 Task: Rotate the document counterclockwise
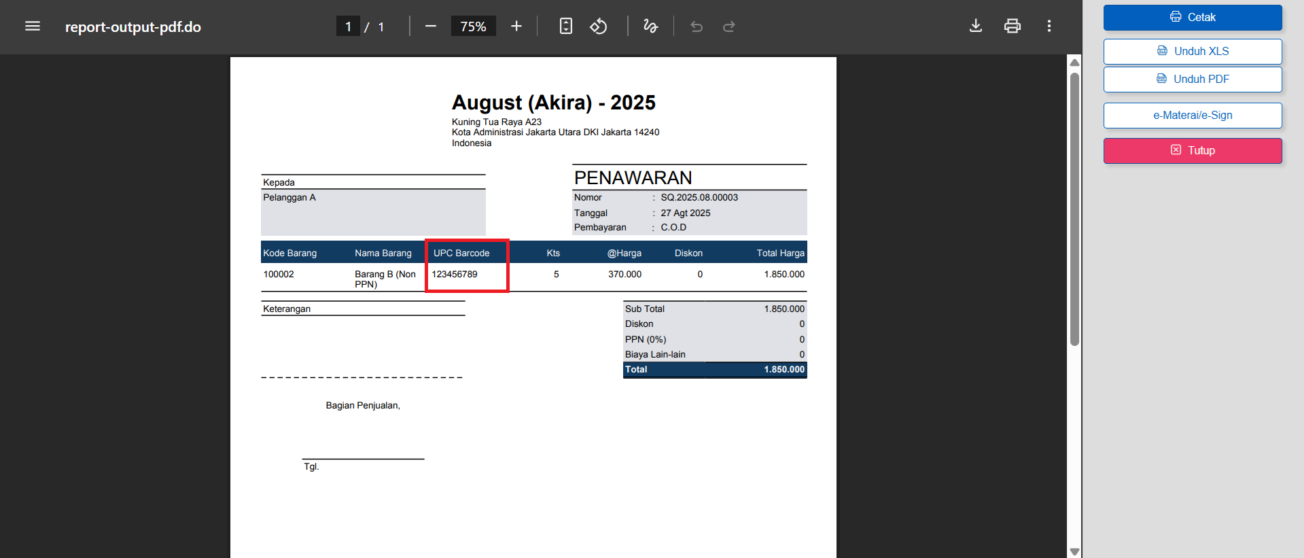599,27
